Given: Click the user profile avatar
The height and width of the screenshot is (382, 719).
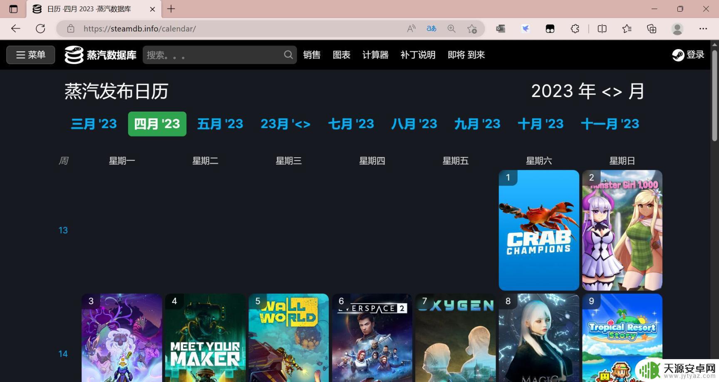Looking at the screenshot, I should [x=677, y=29].
